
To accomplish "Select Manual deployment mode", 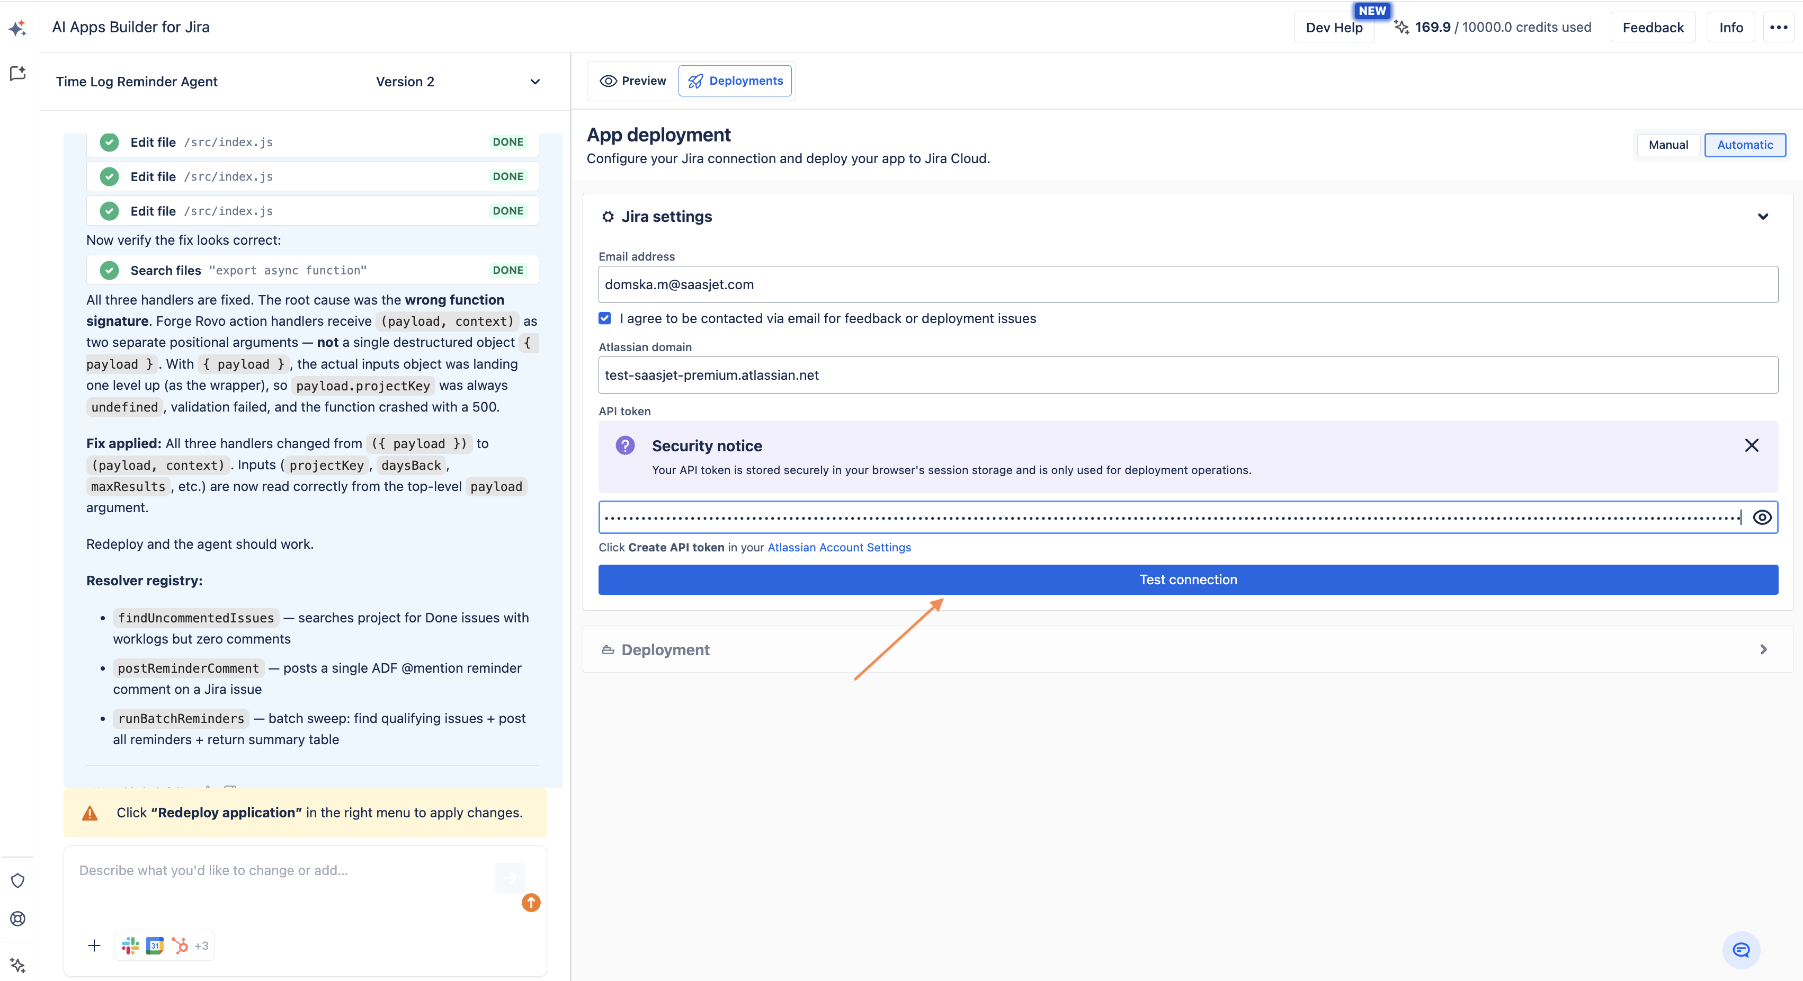I will pyautogui.click(x=1668, y=145).
